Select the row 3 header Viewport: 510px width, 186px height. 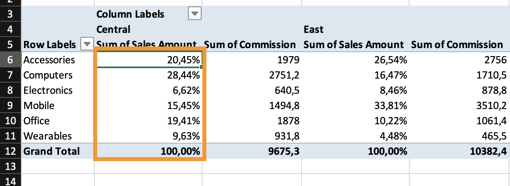10,14
